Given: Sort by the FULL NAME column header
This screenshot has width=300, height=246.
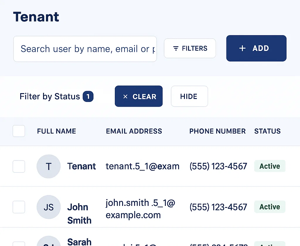Looking at the screenshot, I should [x=56, y=131].
